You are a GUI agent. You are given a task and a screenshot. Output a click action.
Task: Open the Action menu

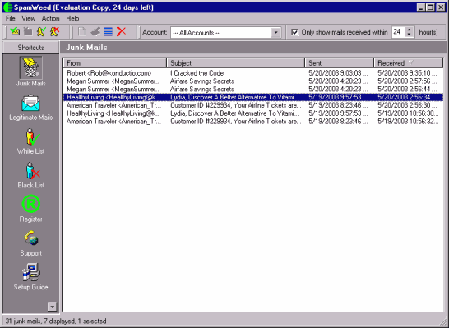(x=51, y=19)
